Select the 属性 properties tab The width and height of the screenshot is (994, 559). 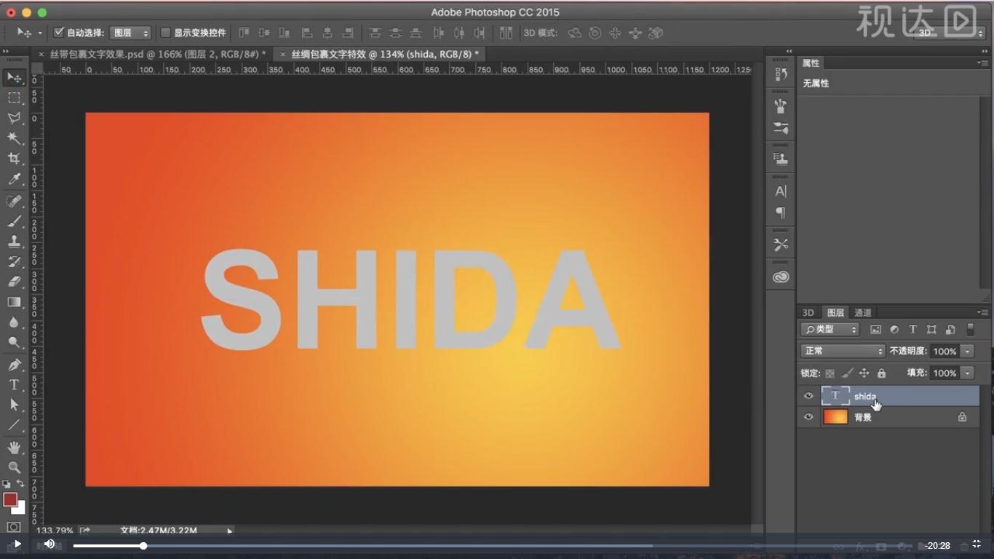pos(811,63)
